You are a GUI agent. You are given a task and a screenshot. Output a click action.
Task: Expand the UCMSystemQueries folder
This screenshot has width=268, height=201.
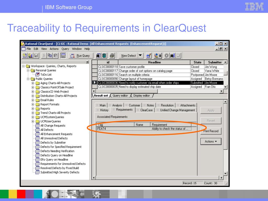point(33,117)
